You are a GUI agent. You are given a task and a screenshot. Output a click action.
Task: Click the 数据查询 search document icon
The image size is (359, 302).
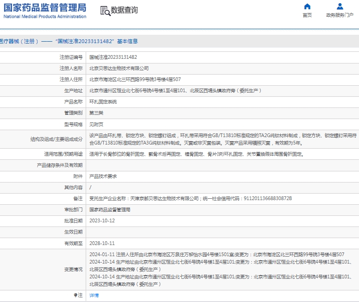coord(105,11)
